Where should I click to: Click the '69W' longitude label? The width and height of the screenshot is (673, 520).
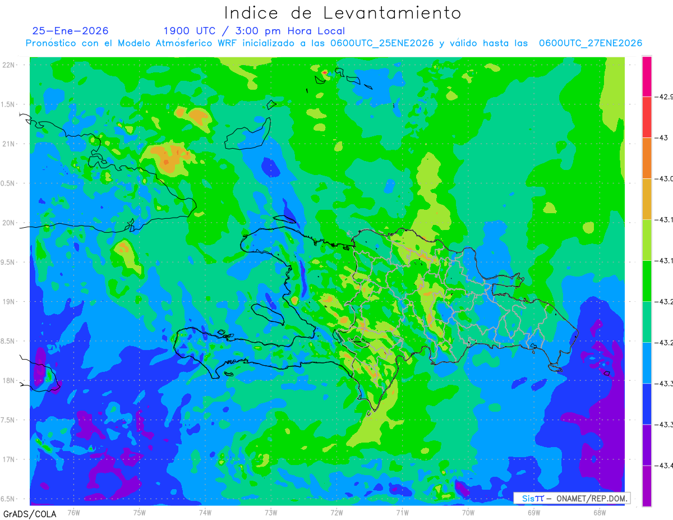click(x=534, y=512)
